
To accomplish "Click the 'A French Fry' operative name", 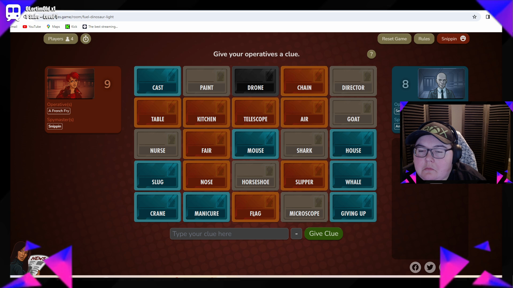I will tap(59, 111).
